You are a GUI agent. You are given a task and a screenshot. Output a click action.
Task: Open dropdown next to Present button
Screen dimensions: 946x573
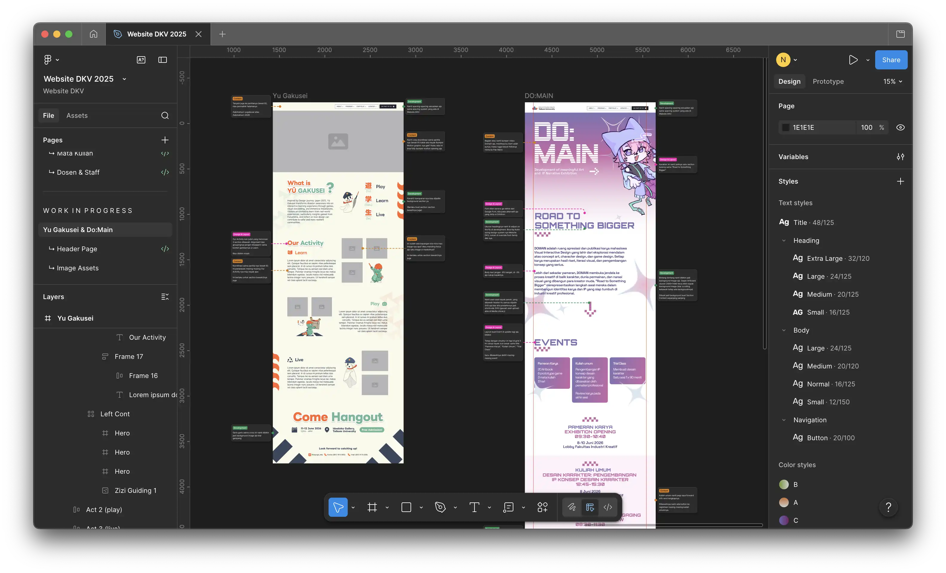click(868, 60)
